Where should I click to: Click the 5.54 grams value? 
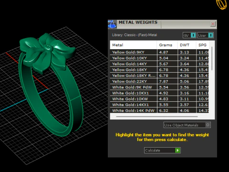coord(164,87)
